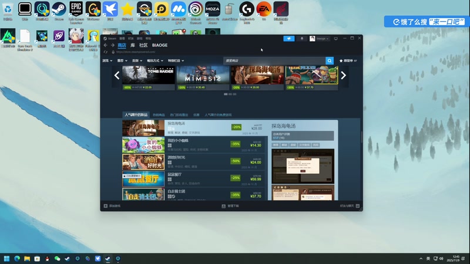
Task: Show previous carousel games with left arrow
Action: point(117,76)
